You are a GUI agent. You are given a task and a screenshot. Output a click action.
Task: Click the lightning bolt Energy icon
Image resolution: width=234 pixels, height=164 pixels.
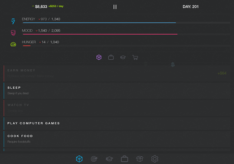tap(13, 21)
